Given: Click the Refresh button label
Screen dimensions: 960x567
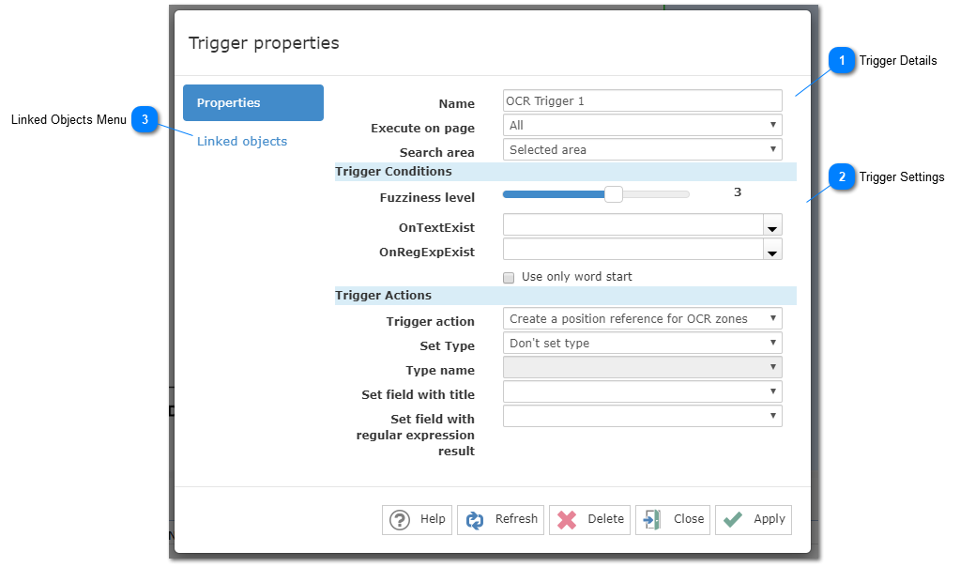Looking at the screenshot, I should 516,518.
